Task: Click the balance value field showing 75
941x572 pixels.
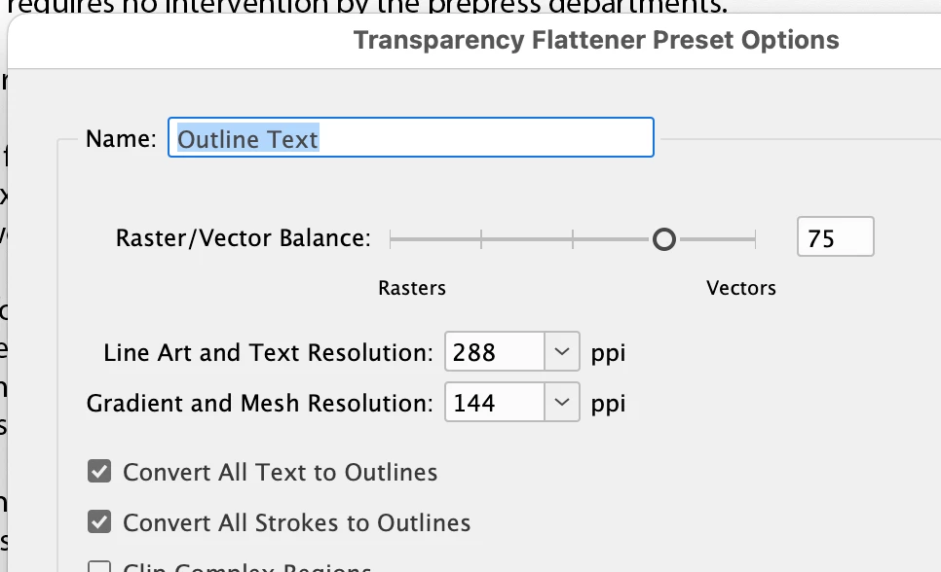Action: click(x=836, y=236)
